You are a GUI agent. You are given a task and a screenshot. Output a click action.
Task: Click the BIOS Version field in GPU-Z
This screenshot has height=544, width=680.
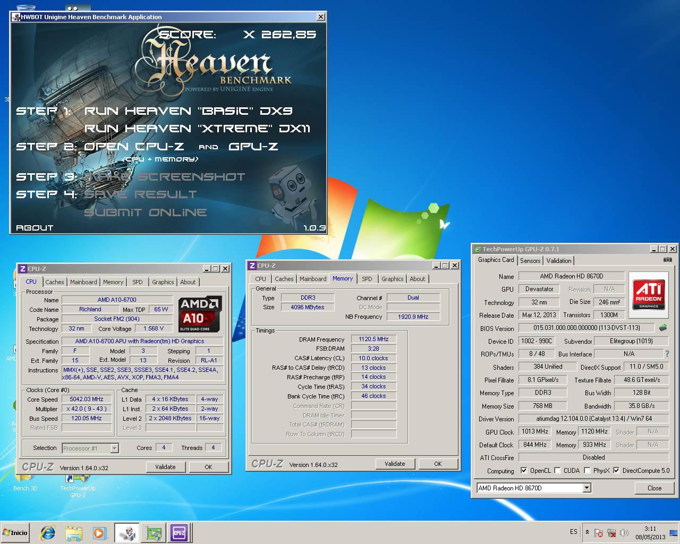[587, 328]
